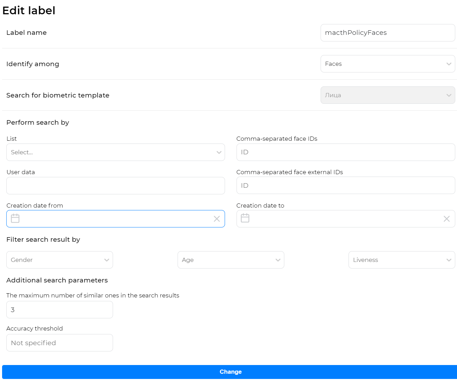The width and height of the screenshot is (457, 380).
Task: Click the Comma-separated face IDs field
Action: coord(346,152)
